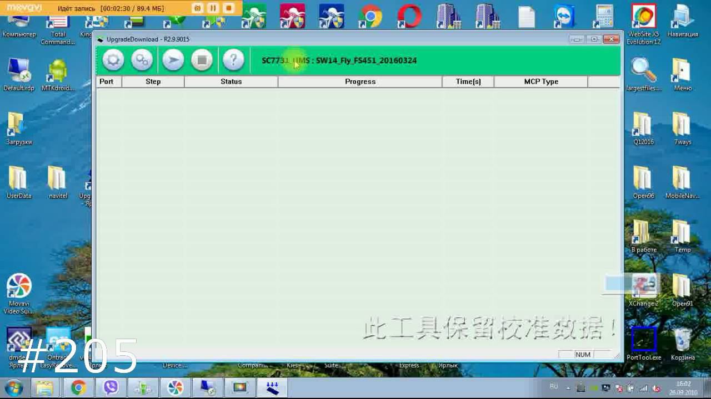Open help with the question mark icon
Screen dimensions: 711x399
tap(233, 60)
